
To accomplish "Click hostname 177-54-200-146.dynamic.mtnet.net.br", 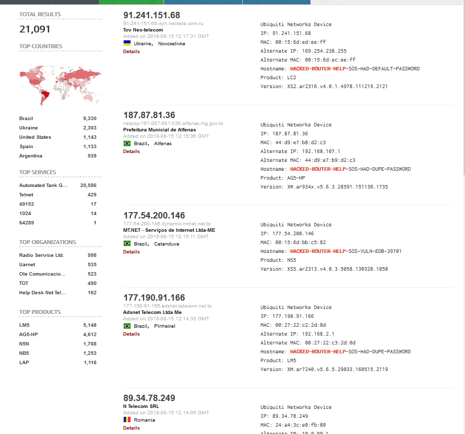I will (167, 224).
